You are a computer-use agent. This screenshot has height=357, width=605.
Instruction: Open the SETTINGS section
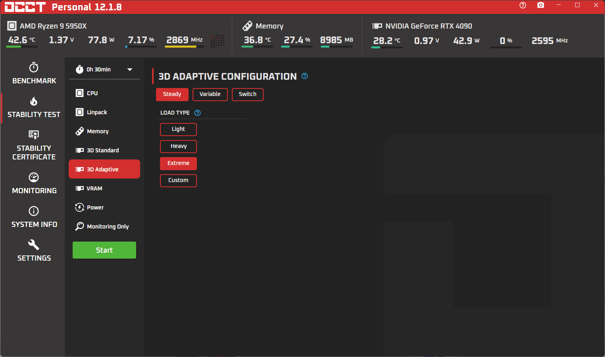[34, 251]
